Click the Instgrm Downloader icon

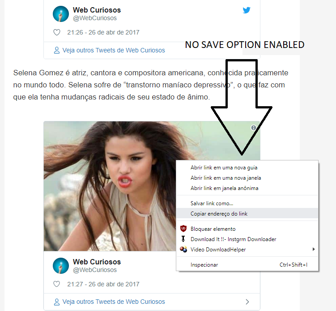183,239
